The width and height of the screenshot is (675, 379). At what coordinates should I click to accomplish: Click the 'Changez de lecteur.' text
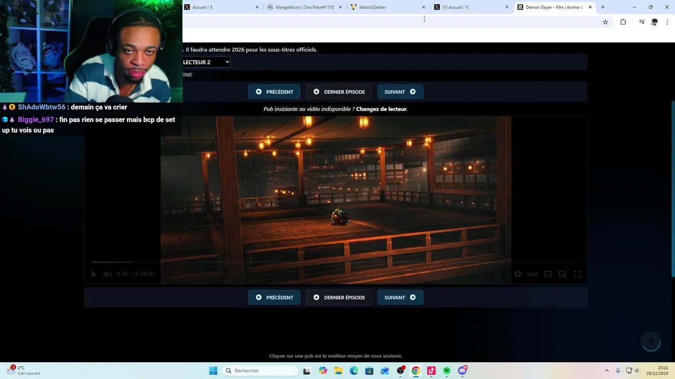382,109
